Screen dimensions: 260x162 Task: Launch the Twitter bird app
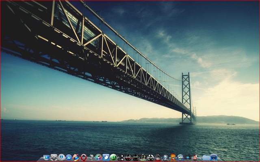(x=106, y=158)
